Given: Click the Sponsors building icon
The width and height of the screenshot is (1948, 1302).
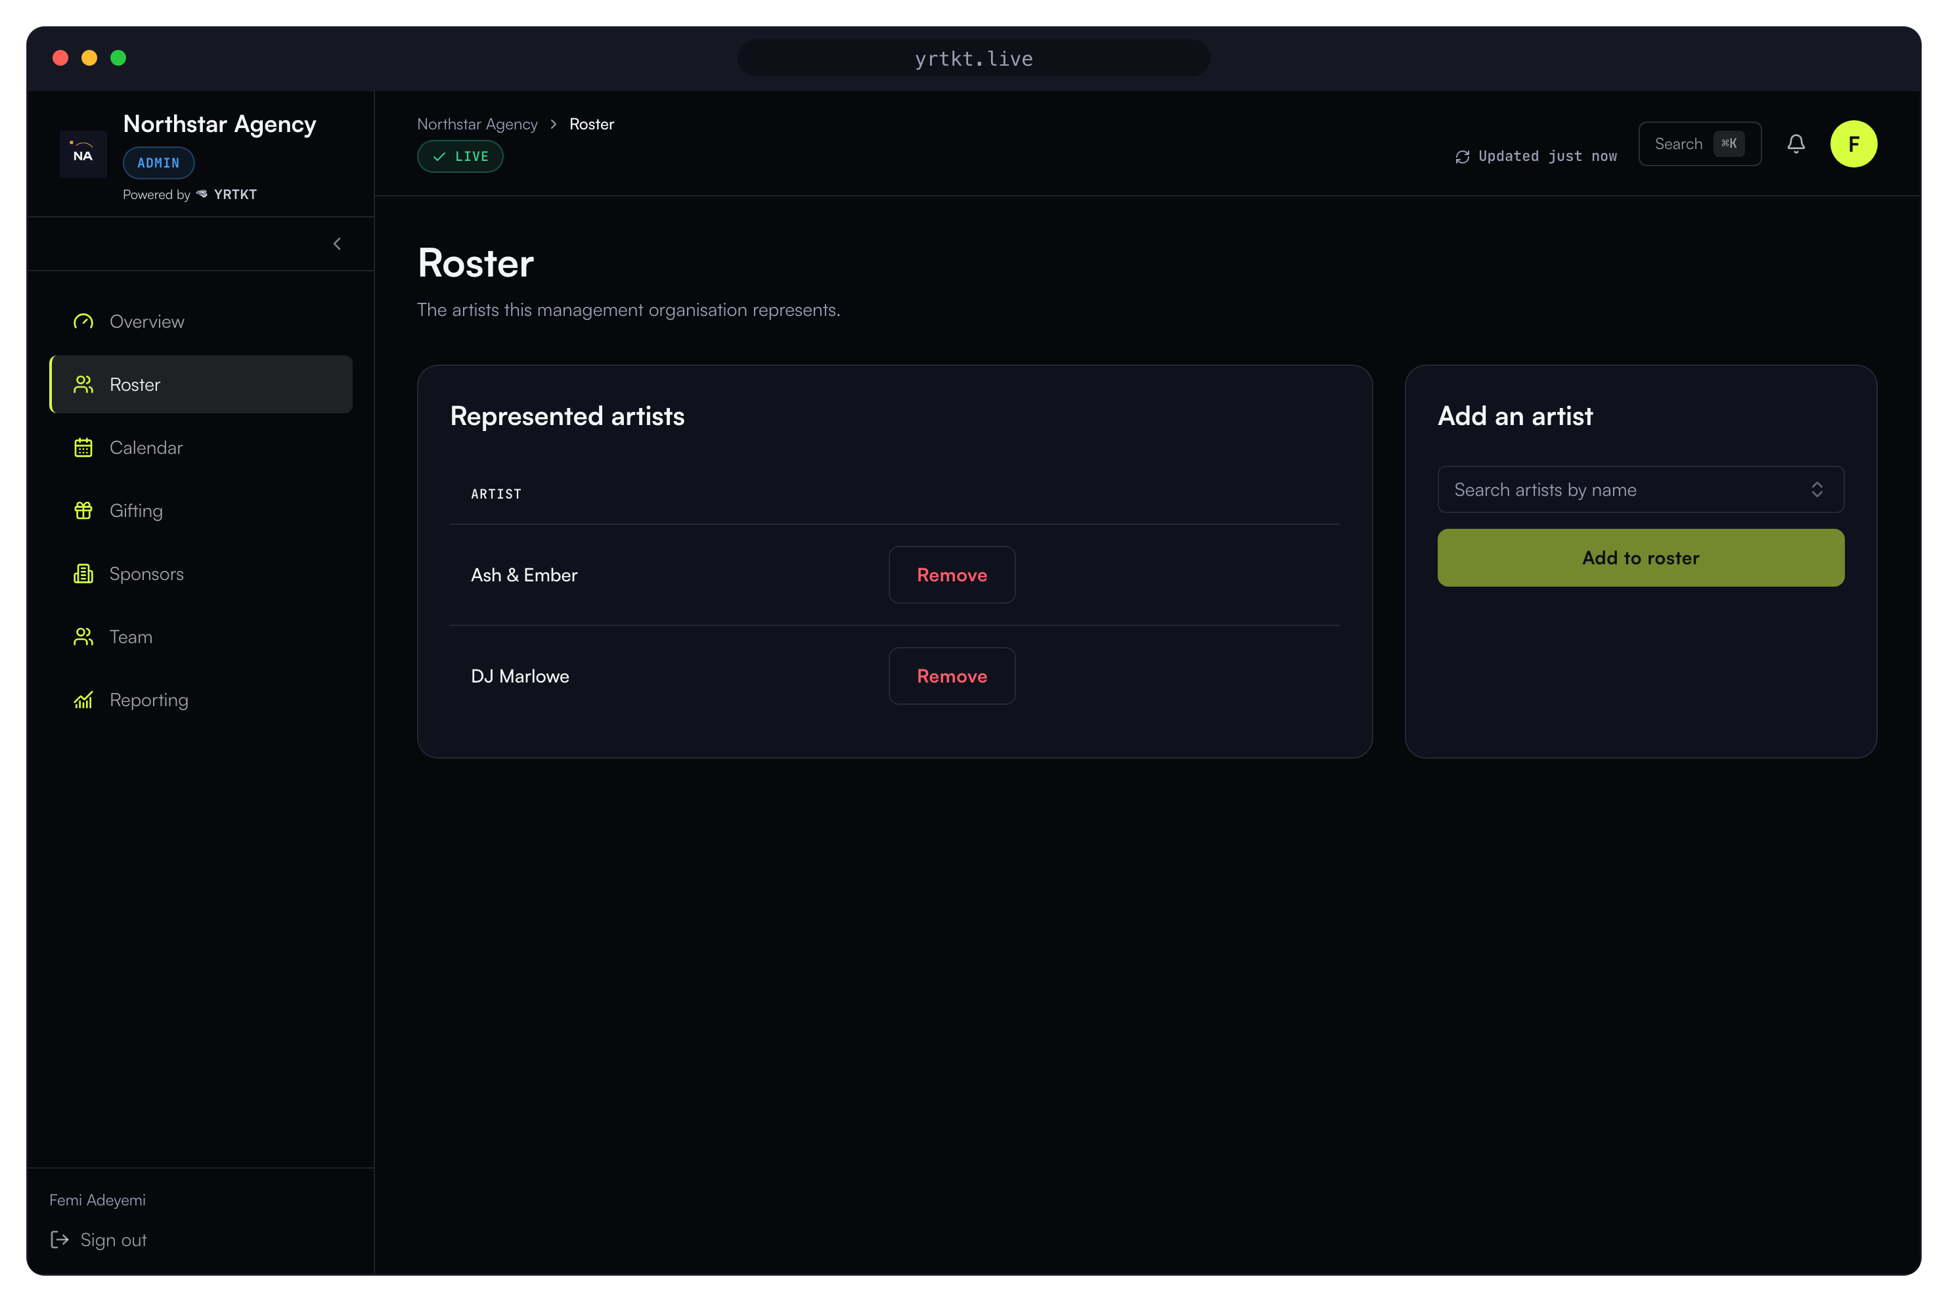Looking at the screenshot, I should tap(83, 573).
